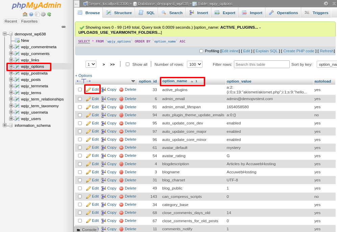Check the Show all checkbox

[127, 64]
